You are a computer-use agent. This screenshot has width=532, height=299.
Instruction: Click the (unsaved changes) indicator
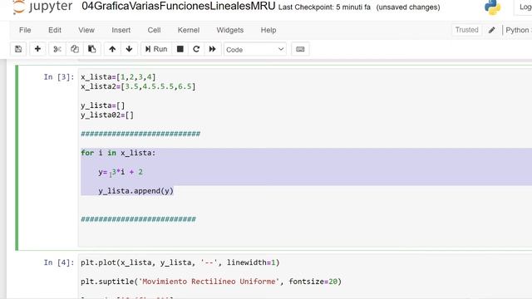coord(408,7)
